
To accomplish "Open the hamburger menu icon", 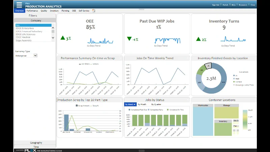I will [x=19, y=5].
